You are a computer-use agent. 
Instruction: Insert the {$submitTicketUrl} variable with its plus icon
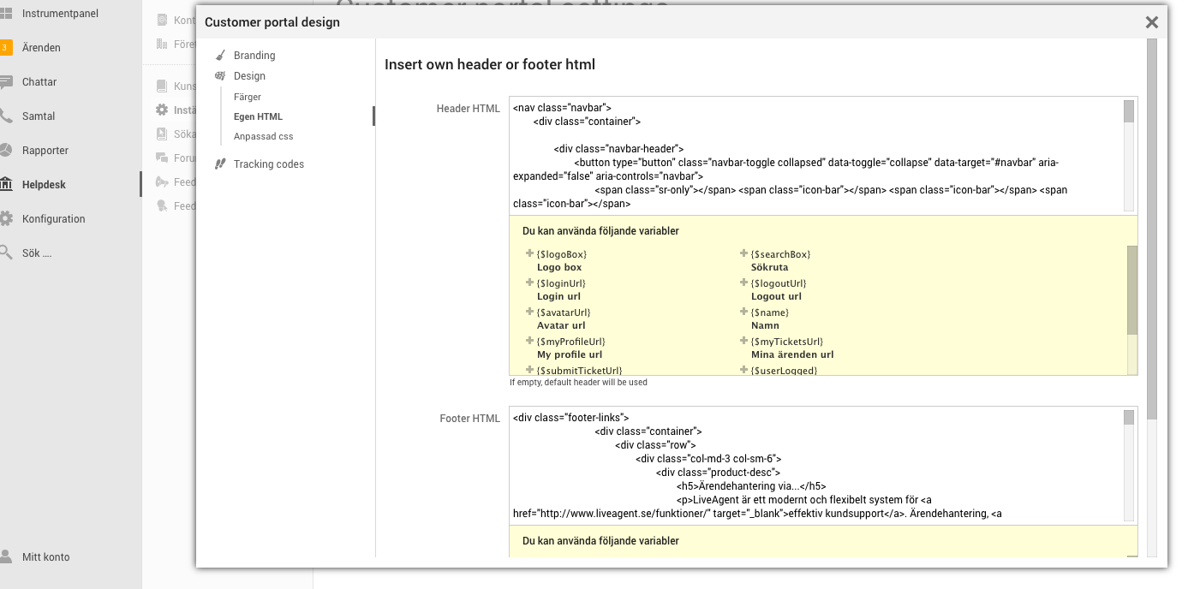pos(529,370)
